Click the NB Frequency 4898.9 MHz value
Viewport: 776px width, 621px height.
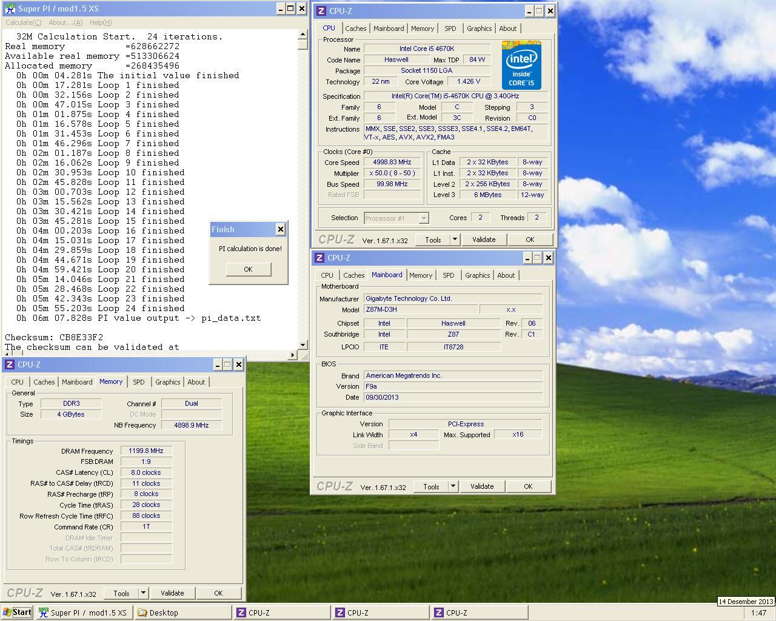click(191, 425)
